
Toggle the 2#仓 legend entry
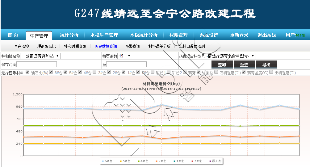(161, 161)
